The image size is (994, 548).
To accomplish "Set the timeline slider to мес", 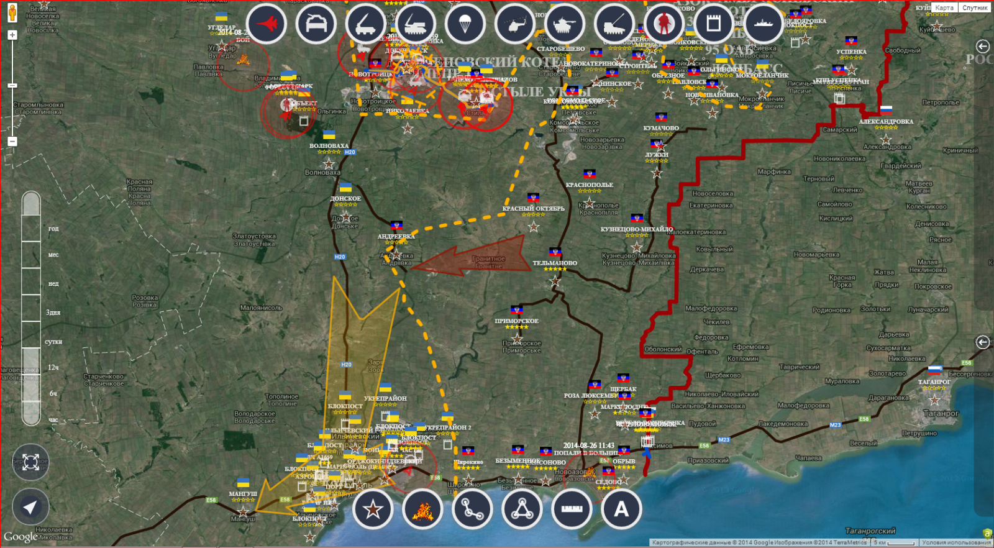I will [x=53, y=255].
